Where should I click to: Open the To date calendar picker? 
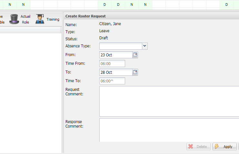click(x=135, y=72)
